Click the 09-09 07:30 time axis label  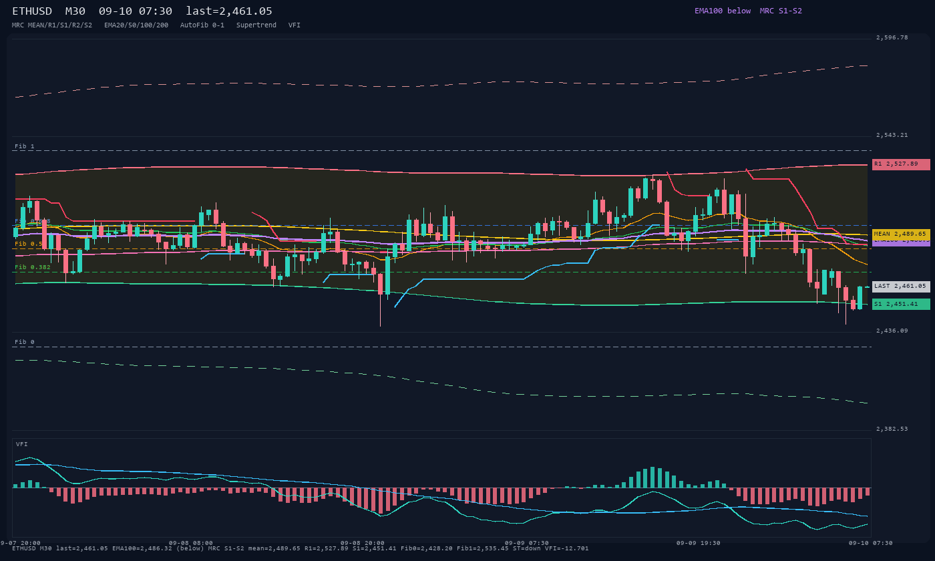(527, 543)
